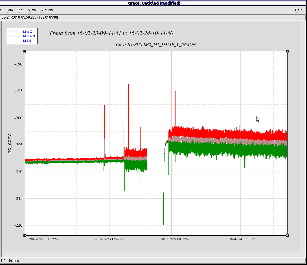Click the y-axis label "no_conv."
The height and width of the screenshot is (265, 307).
click(x=10, y=143)
